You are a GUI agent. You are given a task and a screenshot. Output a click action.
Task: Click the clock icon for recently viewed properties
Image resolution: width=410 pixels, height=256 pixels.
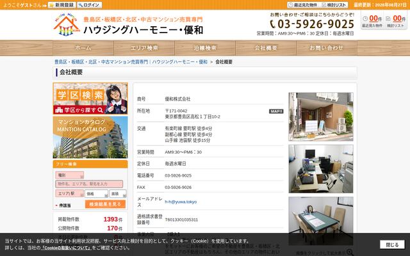(365, 19)
